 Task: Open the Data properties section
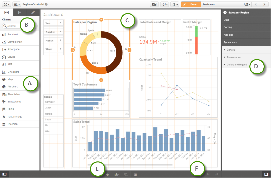pyautogui.click(x=246, y=20)
